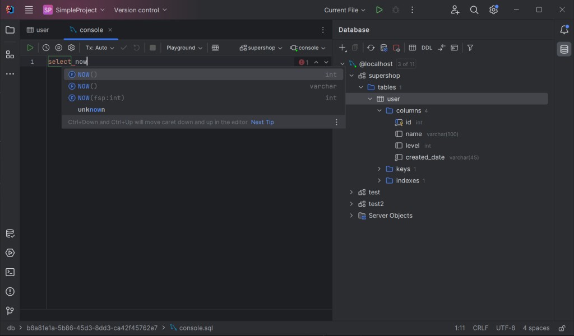The height and width of the screenshot is (336, 574).
Task: Open the Version control menu
Action: [140, 10]
